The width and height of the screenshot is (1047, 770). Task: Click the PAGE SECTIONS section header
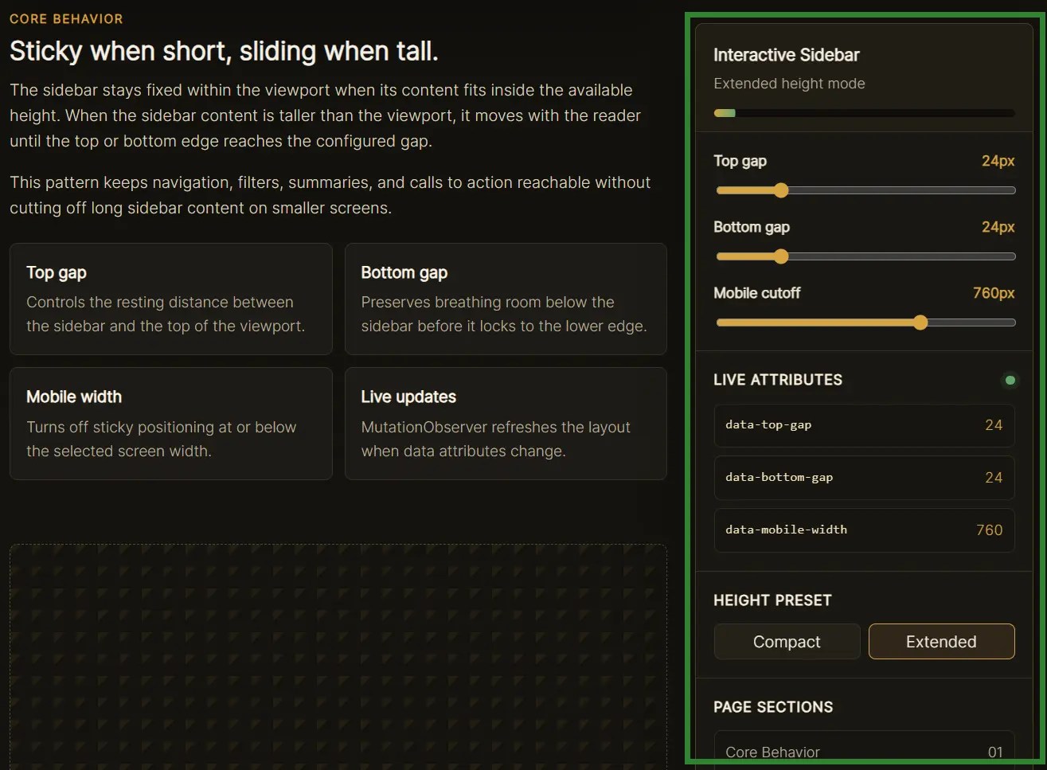[x=772, y=706]
